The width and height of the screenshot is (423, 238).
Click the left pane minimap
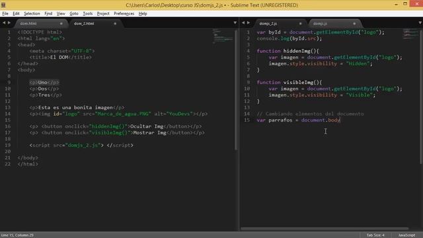tap(223, 36)
